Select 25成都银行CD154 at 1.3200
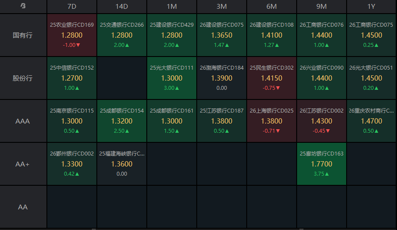This screenshot has width=397, height=230. point(122,121)
